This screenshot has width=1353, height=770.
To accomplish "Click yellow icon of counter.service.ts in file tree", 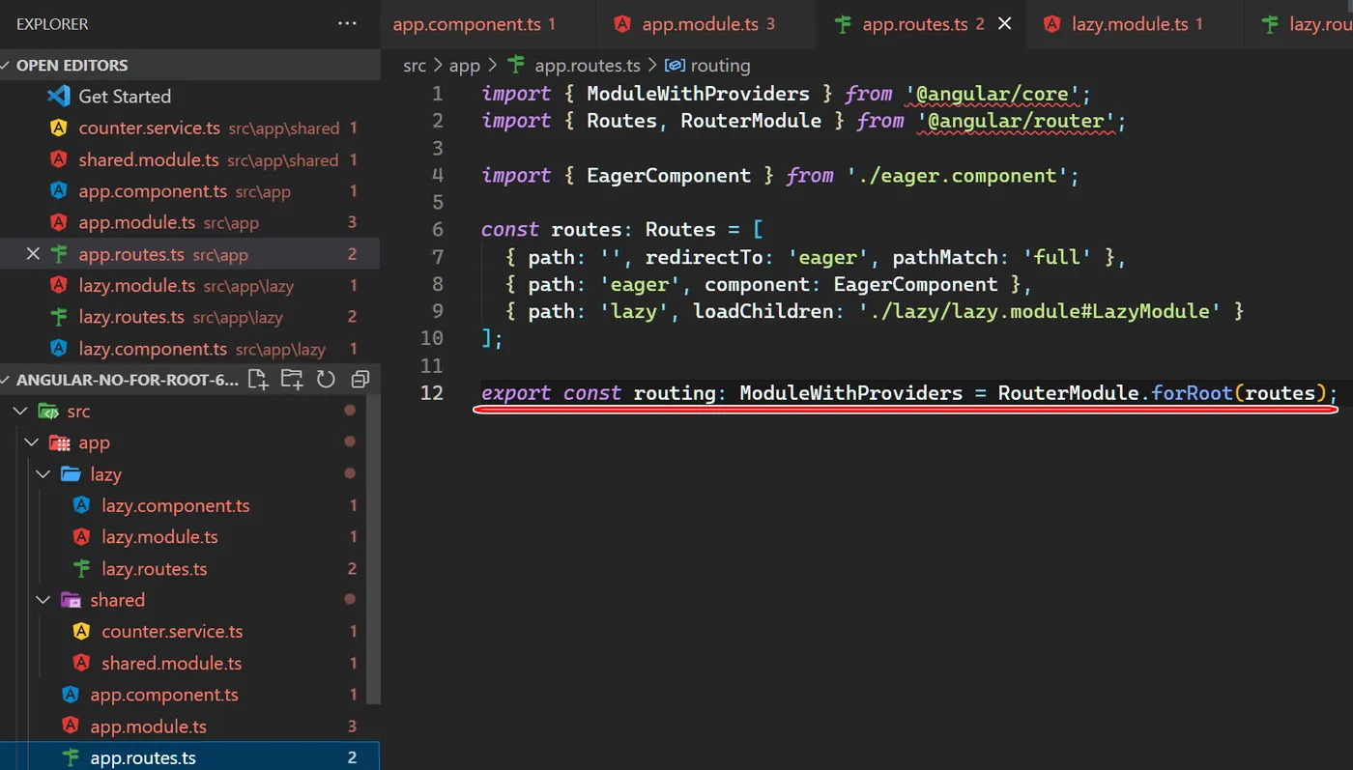I will [81, 632].
